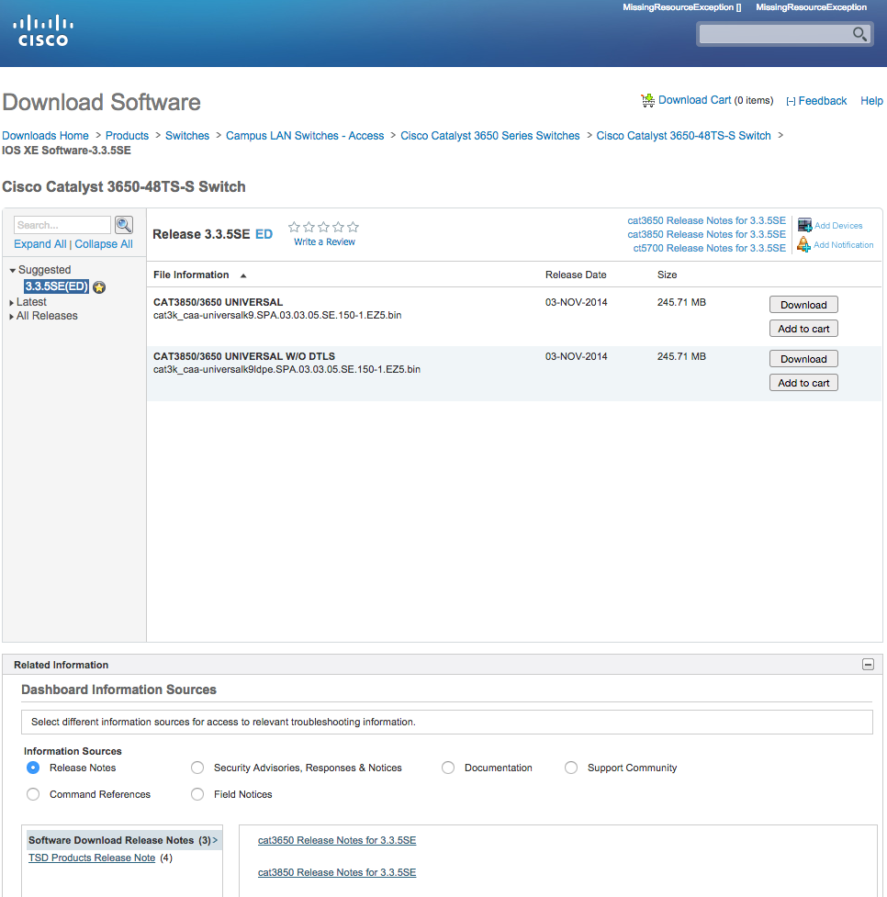Screen dimensions: 887x897
Task: Click the Add Devices link text
Action: [x=838, y=225]
